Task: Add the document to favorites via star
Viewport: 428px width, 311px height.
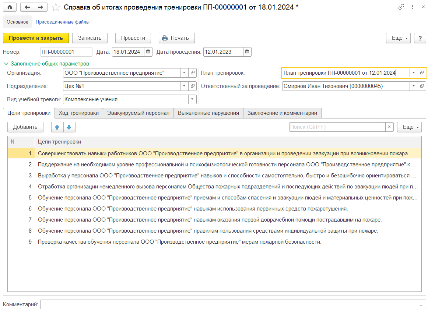Action: point(55,7)
